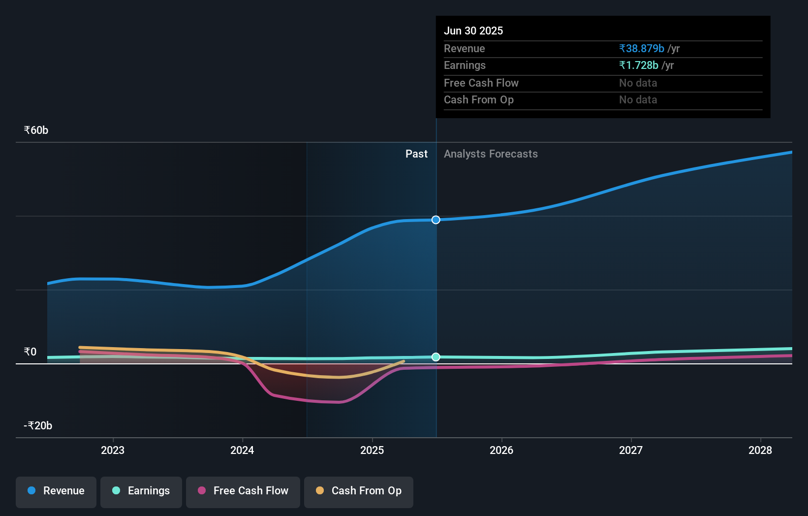
Task: Click the blue Revenue legend dot
Action: click(31, 490)
